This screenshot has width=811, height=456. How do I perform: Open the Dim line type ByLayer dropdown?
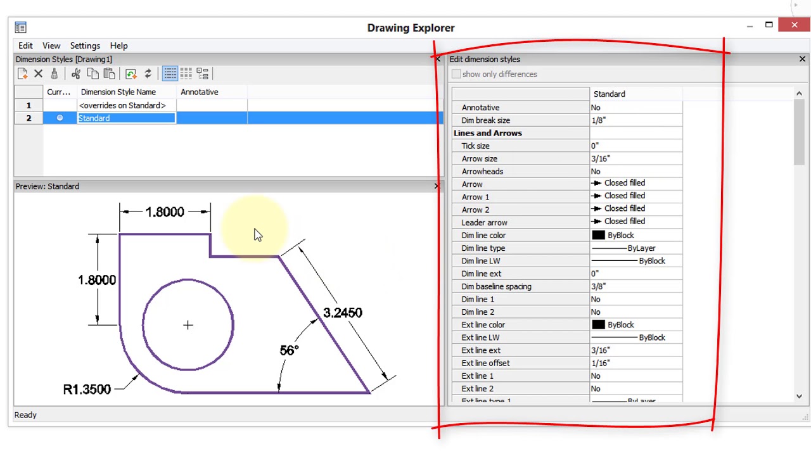636,248
